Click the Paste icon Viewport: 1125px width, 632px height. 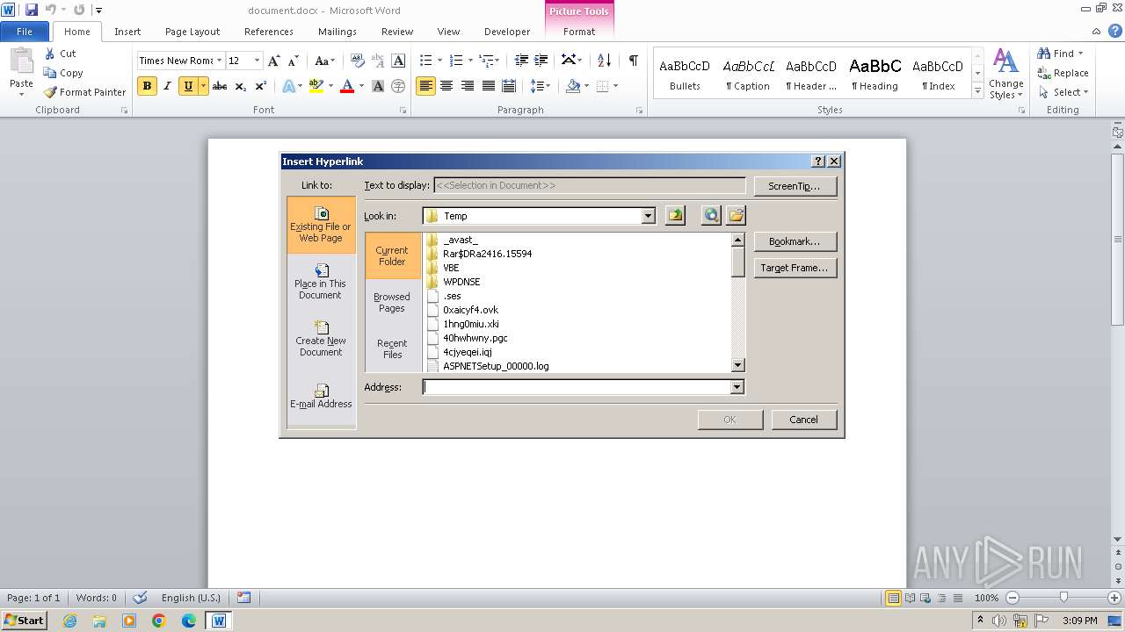21,61
